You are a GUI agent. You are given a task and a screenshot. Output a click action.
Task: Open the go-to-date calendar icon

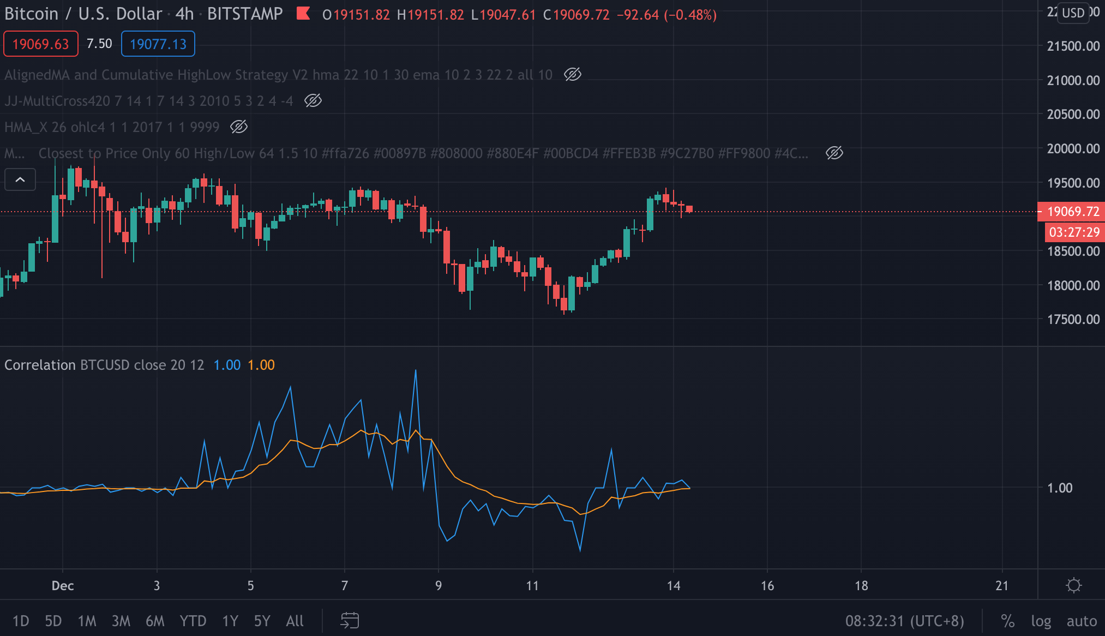(350, 620)
